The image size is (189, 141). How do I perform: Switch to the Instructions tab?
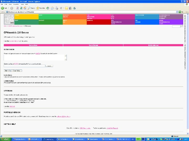click(x=33, y=45)
